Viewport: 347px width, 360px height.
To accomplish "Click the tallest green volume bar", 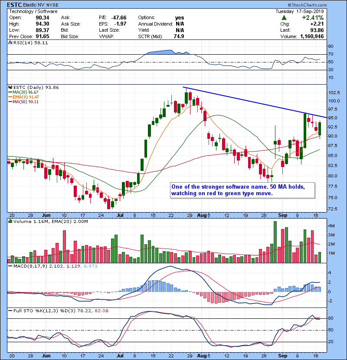I will coord(275,242).
